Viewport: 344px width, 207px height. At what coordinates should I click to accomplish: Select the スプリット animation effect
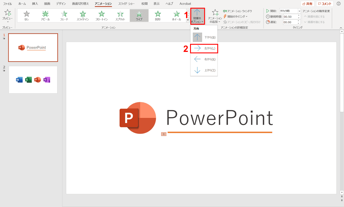tap(120, 15)
